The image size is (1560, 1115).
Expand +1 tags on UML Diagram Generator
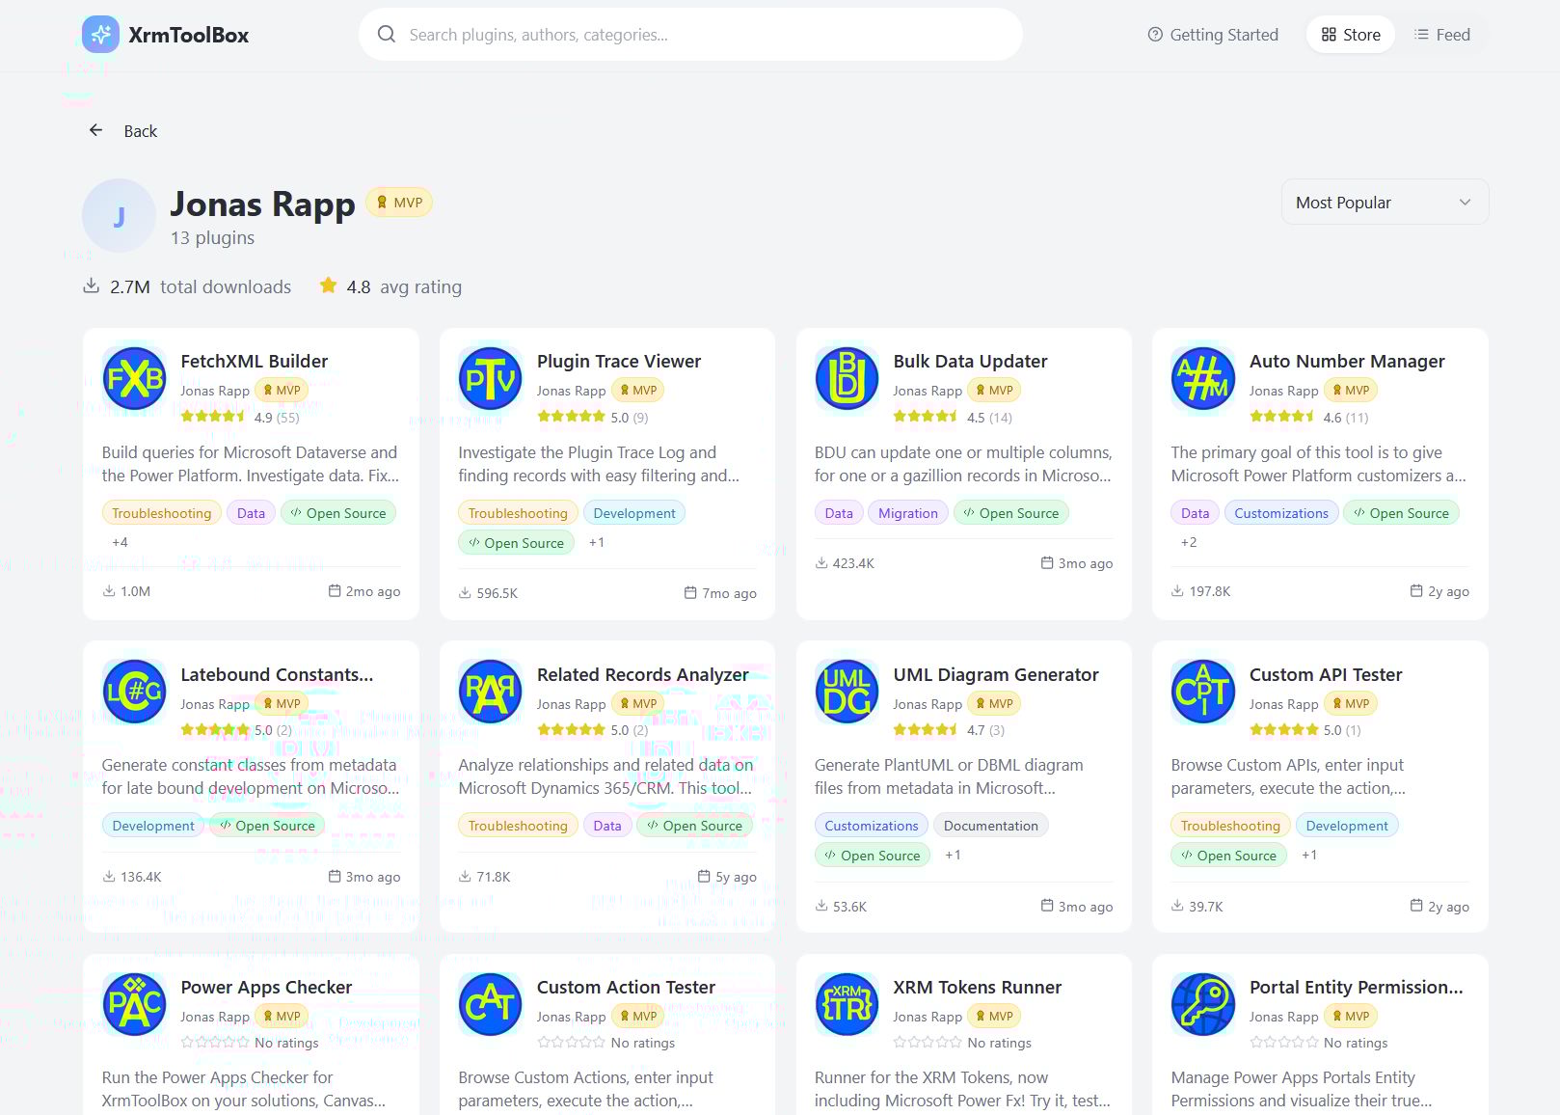point(953,855)
